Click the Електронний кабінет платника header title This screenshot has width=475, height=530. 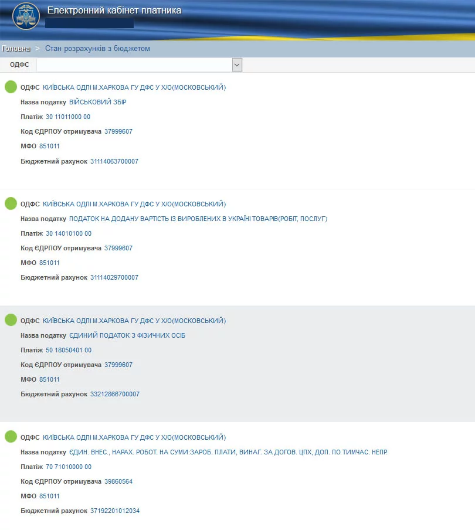click(114, 11)
